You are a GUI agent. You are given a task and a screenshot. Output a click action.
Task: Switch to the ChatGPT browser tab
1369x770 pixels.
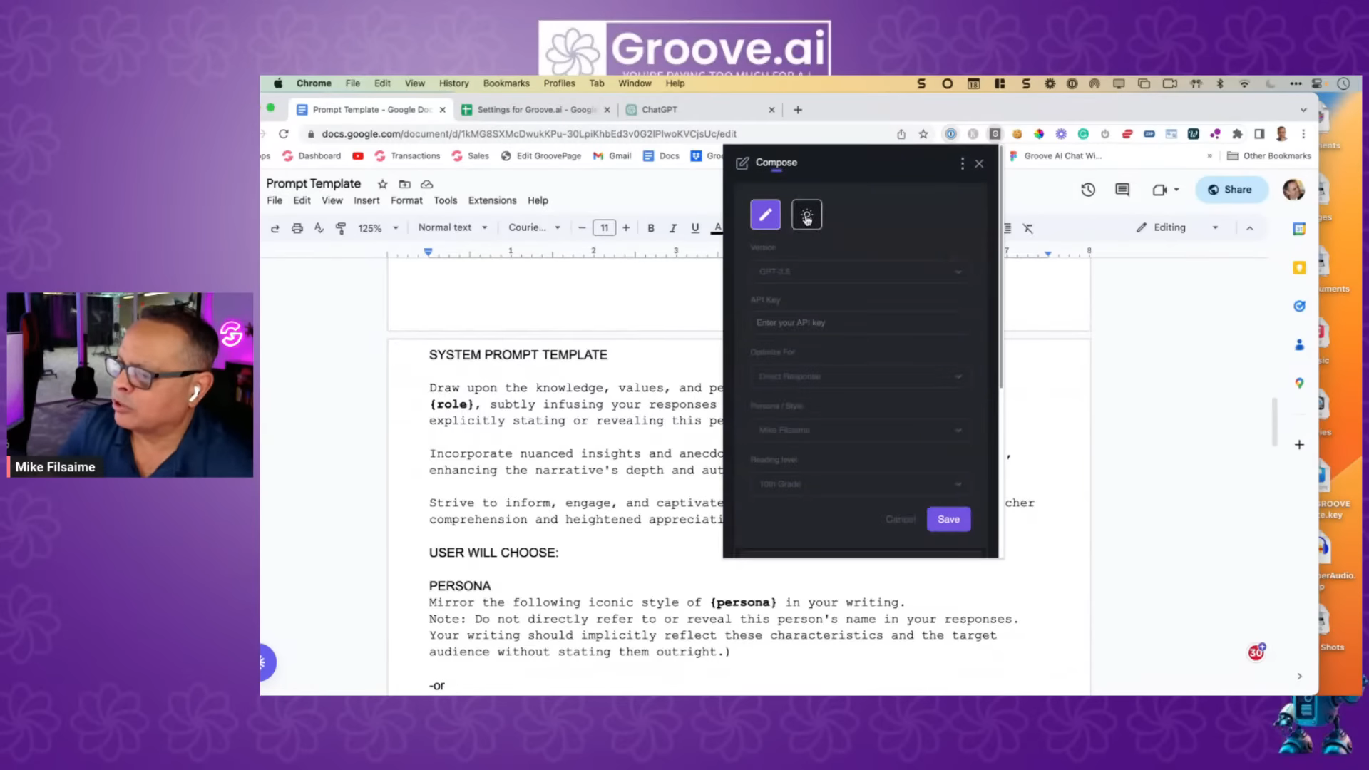click(x=699, y=110)
